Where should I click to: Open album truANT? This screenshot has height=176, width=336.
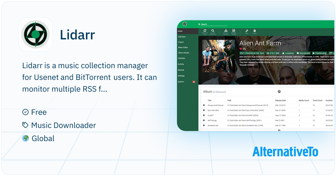point(211,115)
